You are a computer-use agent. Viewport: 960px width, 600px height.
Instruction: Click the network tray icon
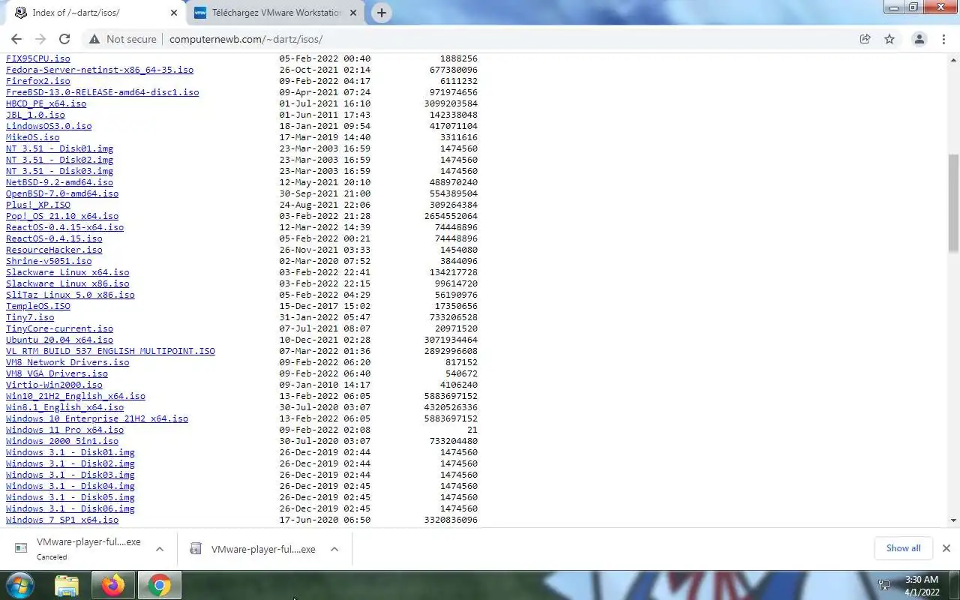click(884, 585)
